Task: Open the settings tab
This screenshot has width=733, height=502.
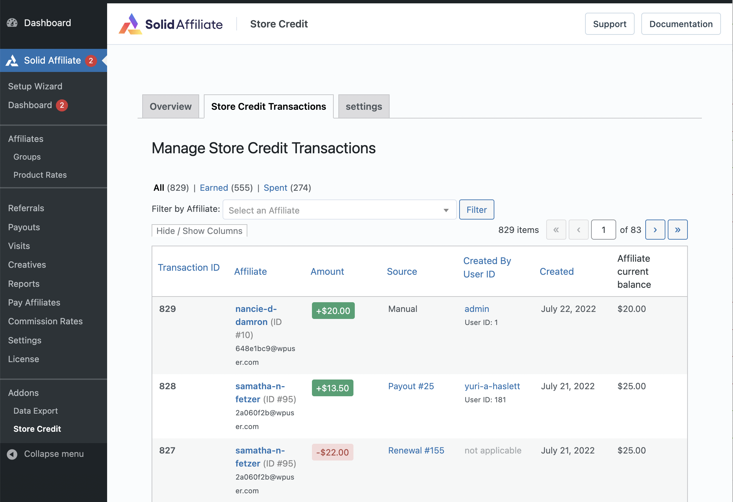Action: pos(363,106)
